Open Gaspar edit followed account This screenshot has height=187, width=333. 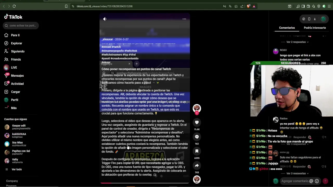coord(18,127)
